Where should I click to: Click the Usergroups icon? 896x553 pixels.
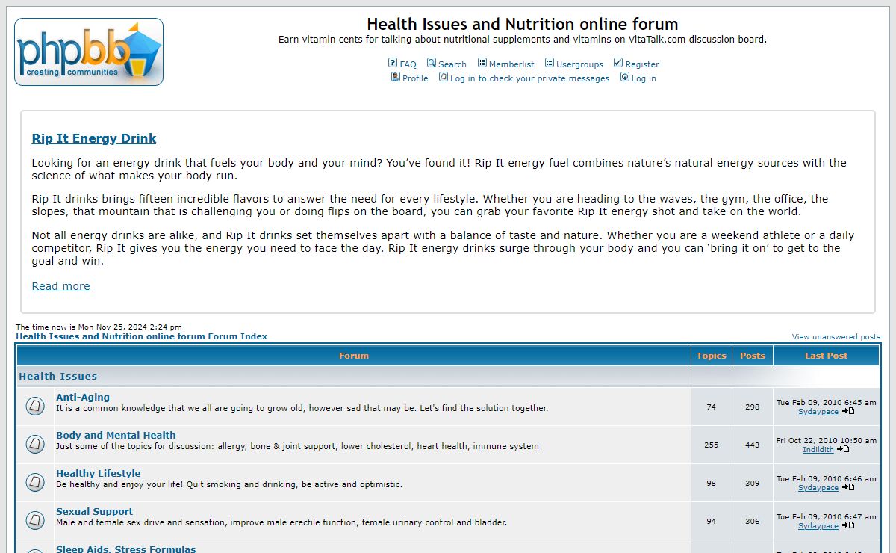click(x=550, y=63)
